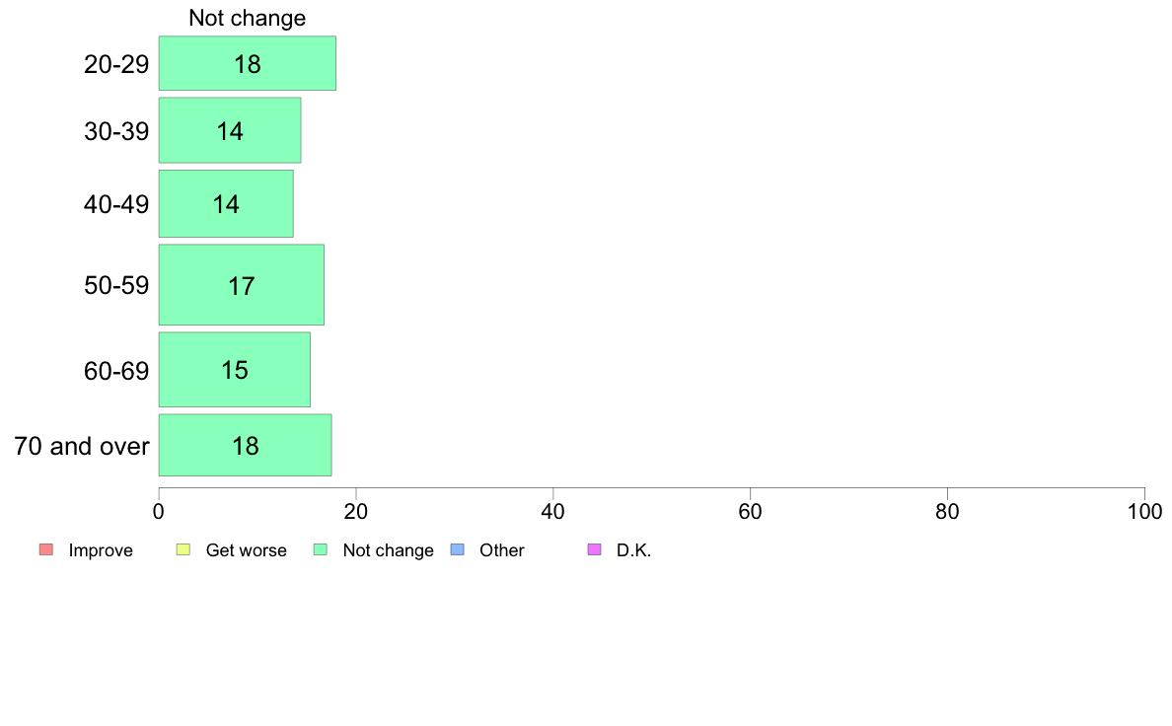
Task: Select the 50-59 bar showing 17
Action: [242, 285]
